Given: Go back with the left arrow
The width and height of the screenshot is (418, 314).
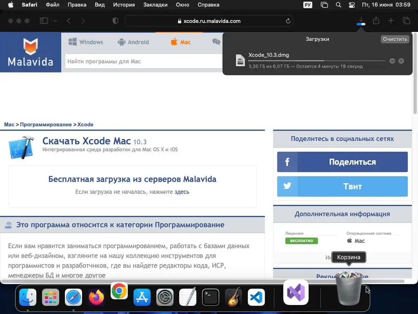Looking at the screenshot, I should pos(69,21).
